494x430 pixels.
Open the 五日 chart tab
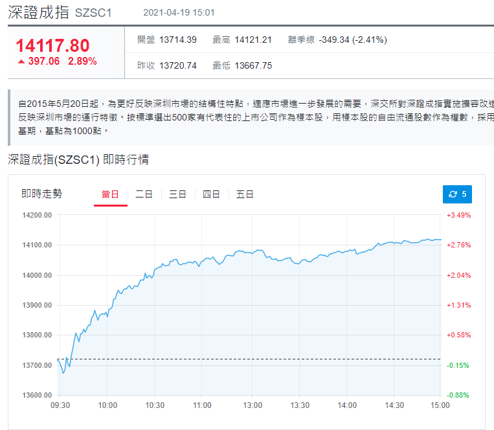tap(245, 194)
